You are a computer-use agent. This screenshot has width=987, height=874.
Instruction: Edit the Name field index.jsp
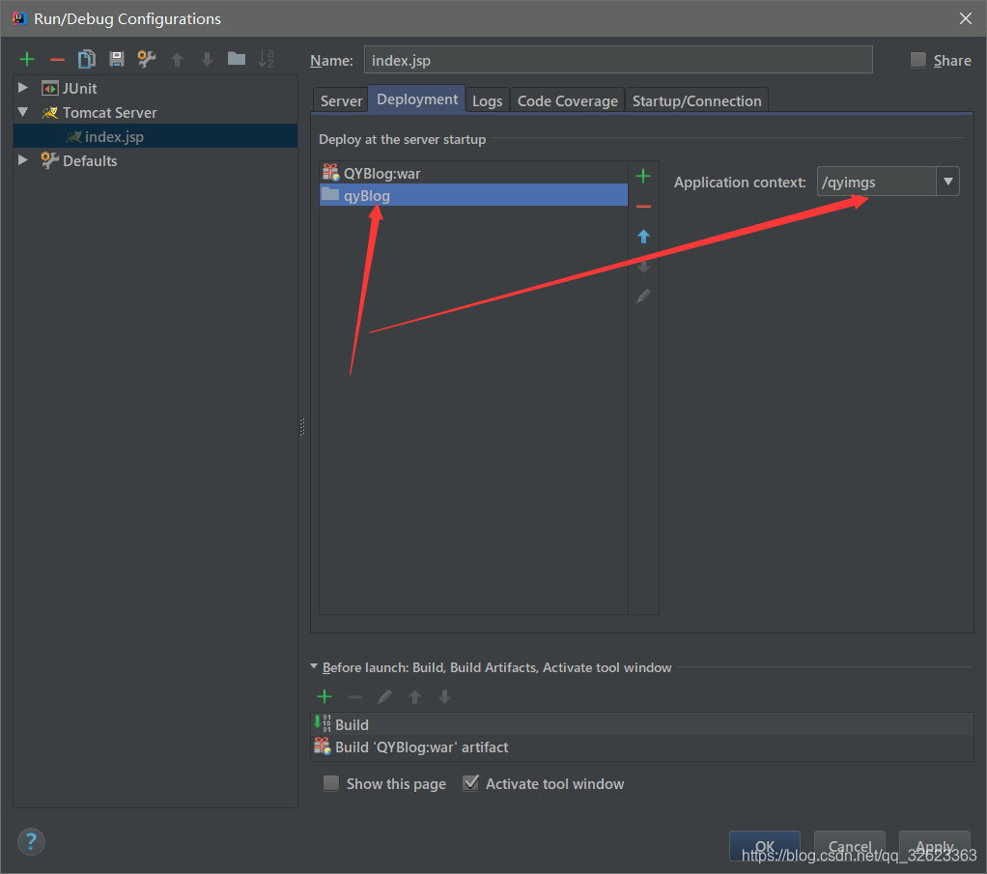coord(618,60)
